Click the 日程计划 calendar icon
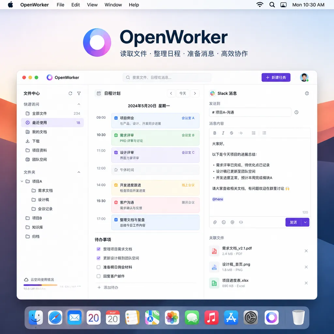The width and height of the screenshot is (334, 334). click(99, 93)
